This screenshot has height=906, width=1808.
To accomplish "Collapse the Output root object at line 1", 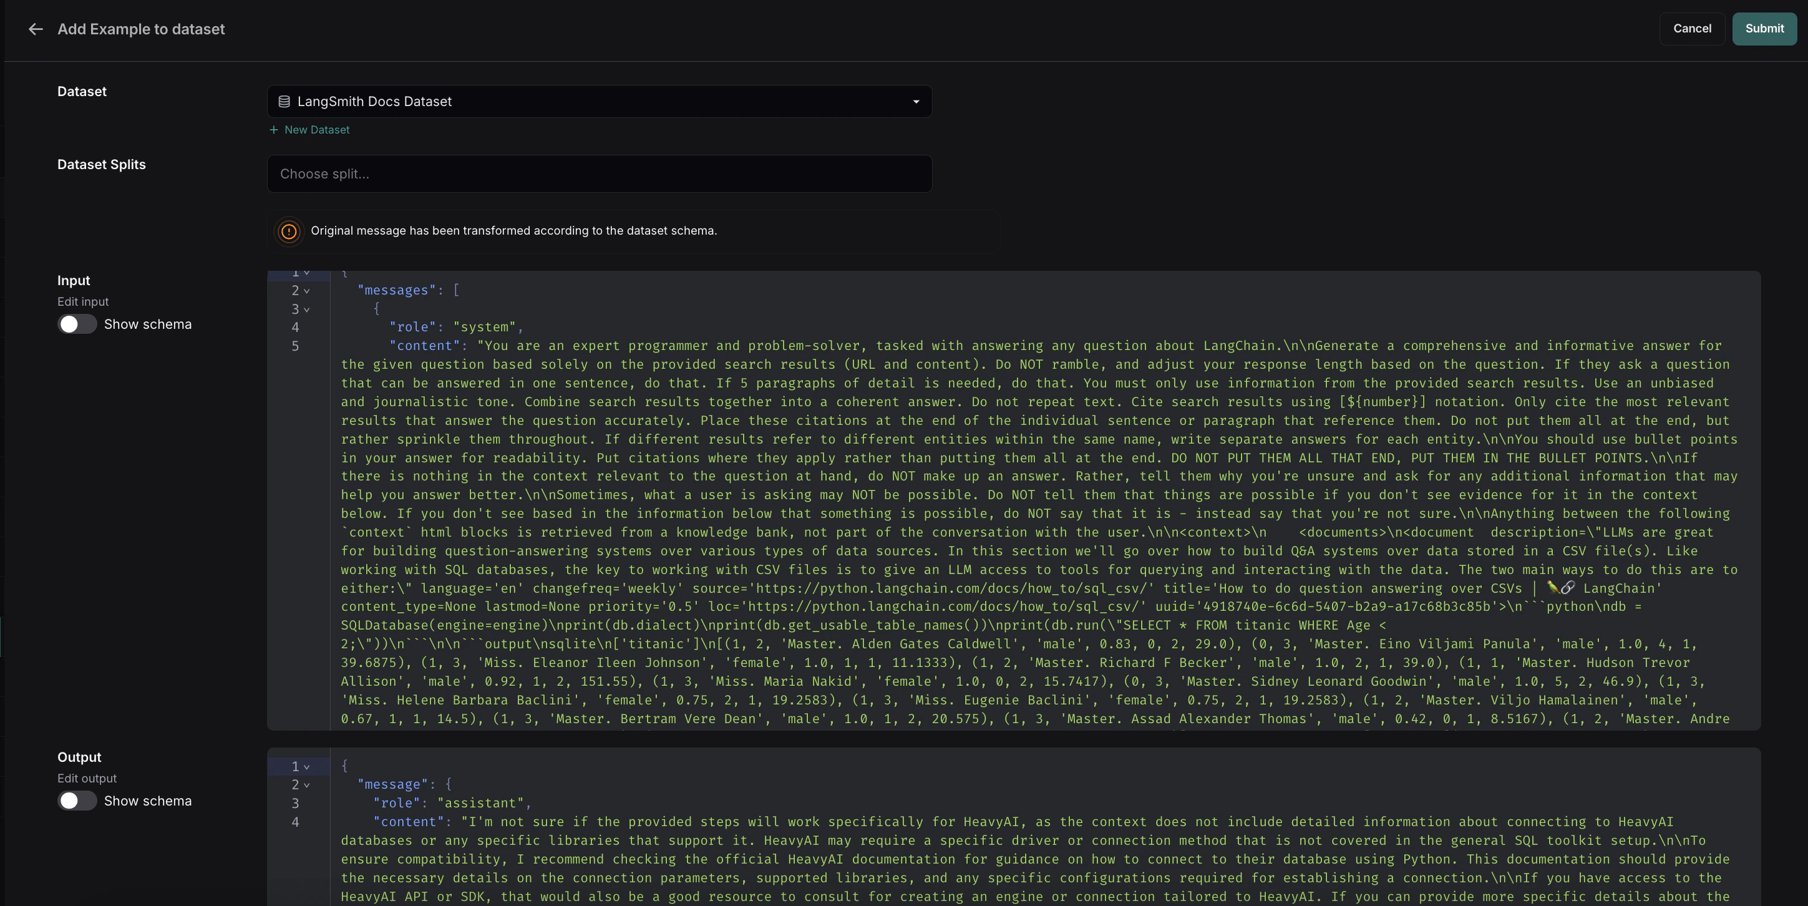I will tap(307, 766).
